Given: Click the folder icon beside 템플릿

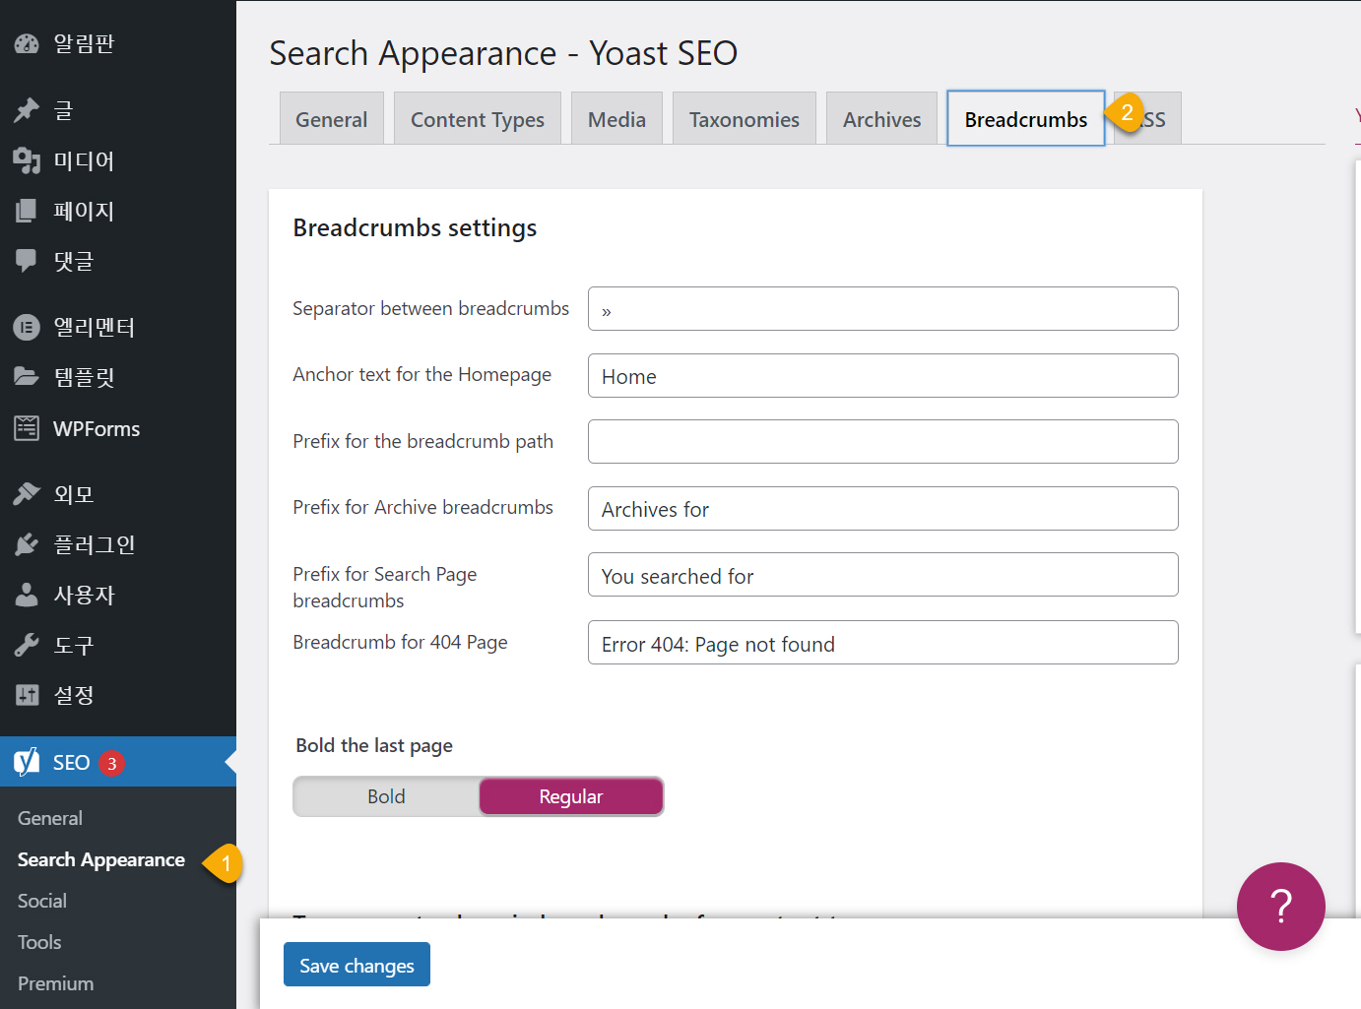Looking at the screenshot, I should [27, 377].
